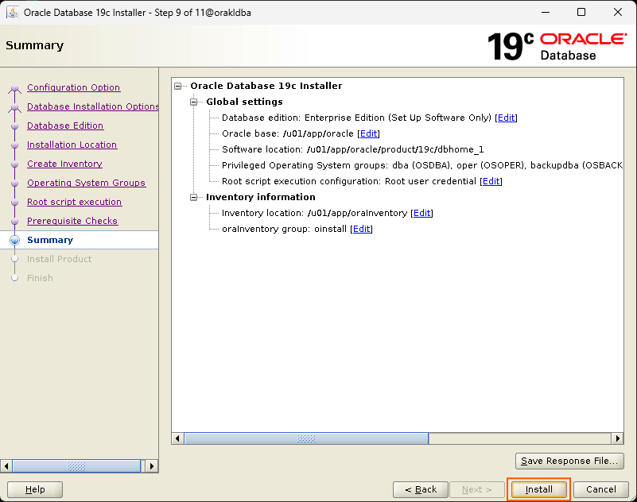Image resolution: width=637 pixels, height=502 pixels.
Task: Click the disabled Install Product step
Action: coord(60,259)
